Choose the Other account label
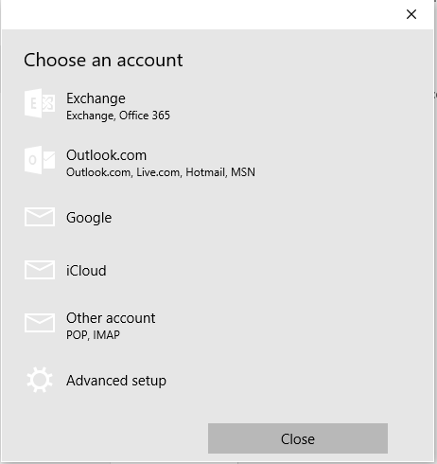The image size is (437, 464). pyautogui.click(x=111, y=318)
